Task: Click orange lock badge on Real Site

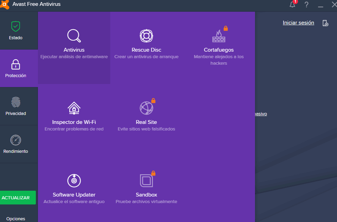Action: (x=153, y=101)
